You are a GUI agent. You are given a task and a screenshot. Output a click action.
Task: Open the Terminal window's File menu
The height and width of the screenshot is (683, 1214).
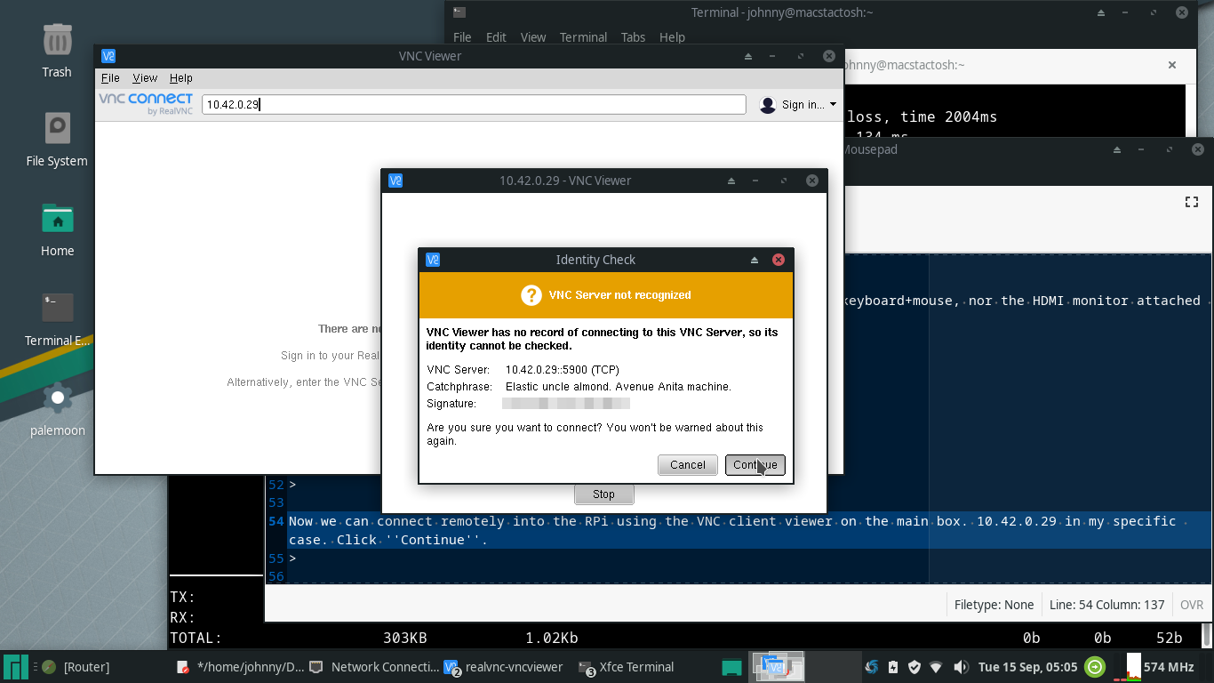462,37
